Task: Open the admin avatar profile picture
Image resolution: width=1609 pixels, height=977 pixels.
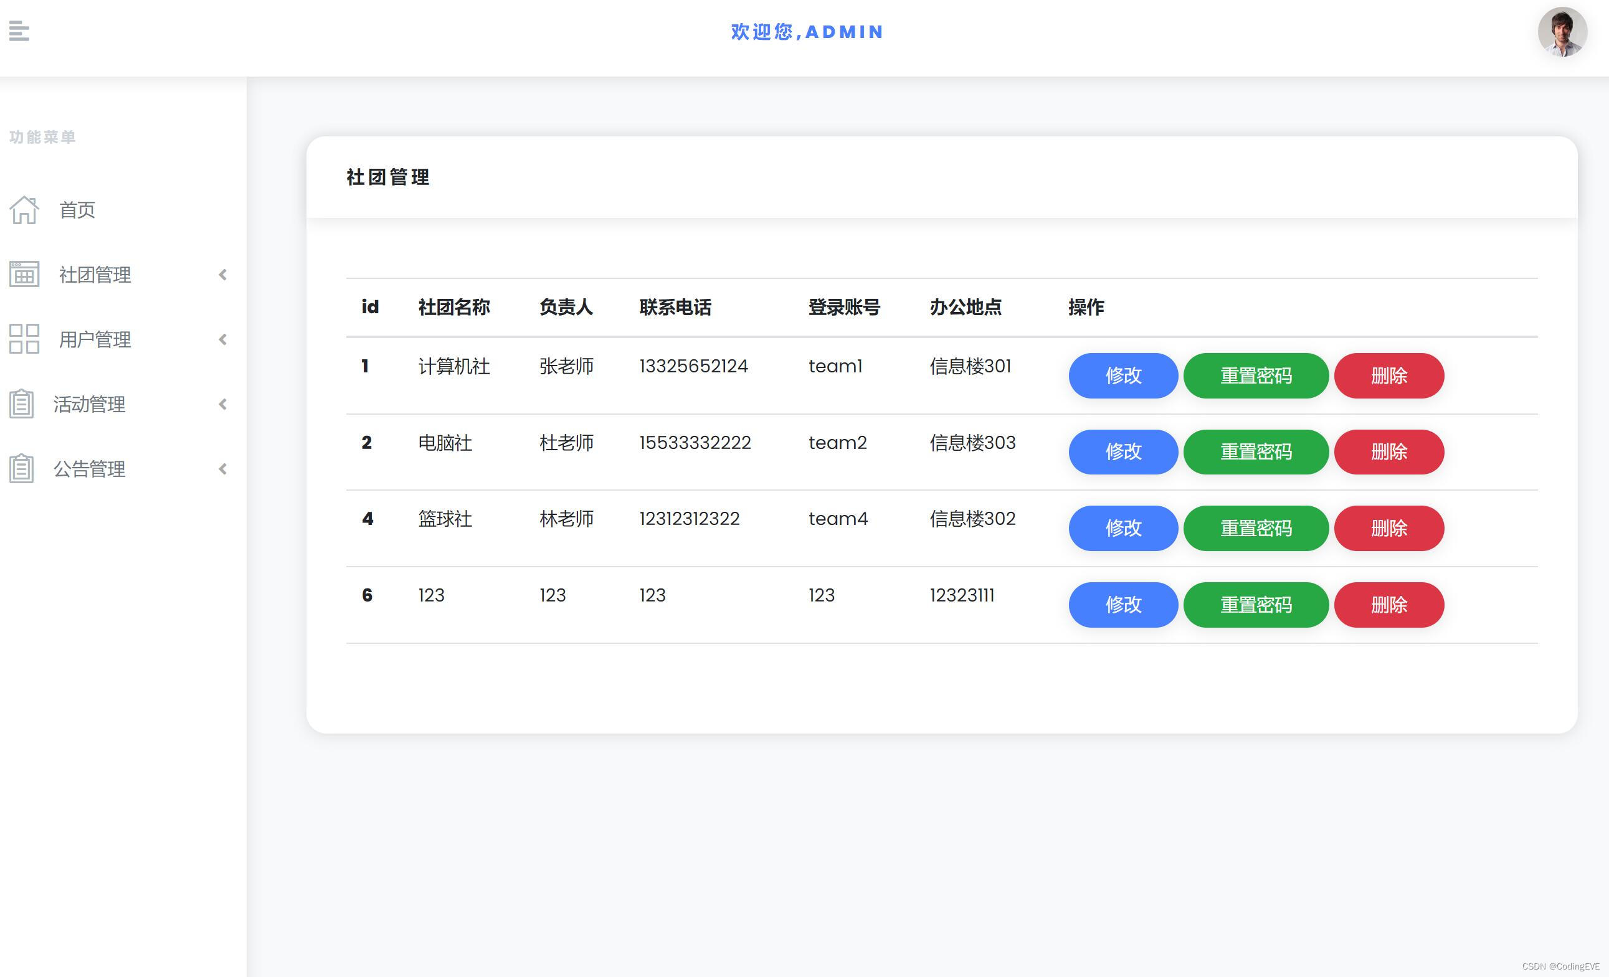Action: pyautogui.click(x=1562, y=32)
